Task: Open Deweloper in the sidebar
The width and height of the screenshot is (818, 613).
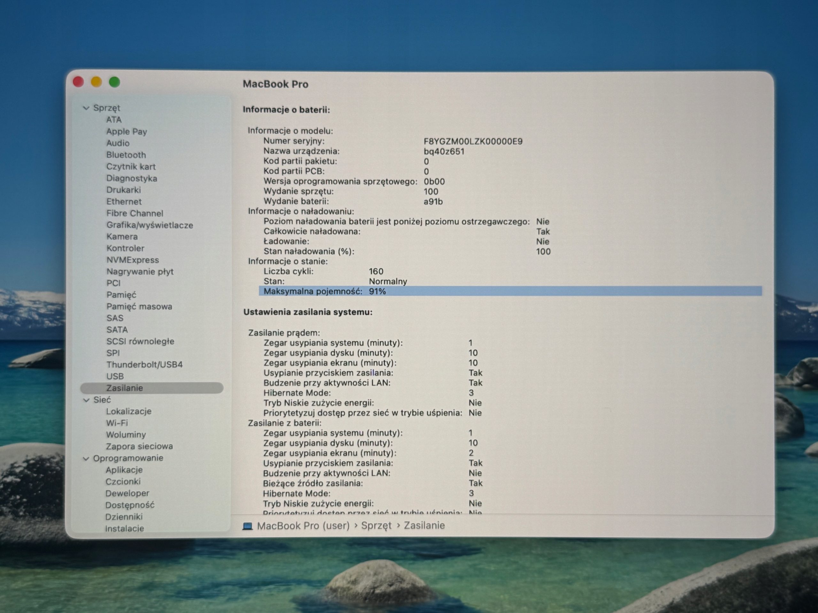Action: (x=127, y=493)
